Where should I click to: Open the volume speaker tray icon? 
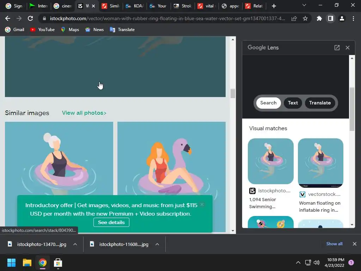pos(317,263)
